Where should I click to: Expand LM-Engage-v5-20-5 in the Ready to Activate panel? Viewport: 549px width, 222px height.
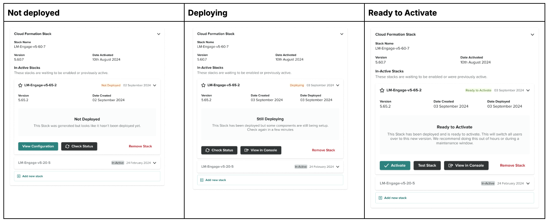[528, 183]
